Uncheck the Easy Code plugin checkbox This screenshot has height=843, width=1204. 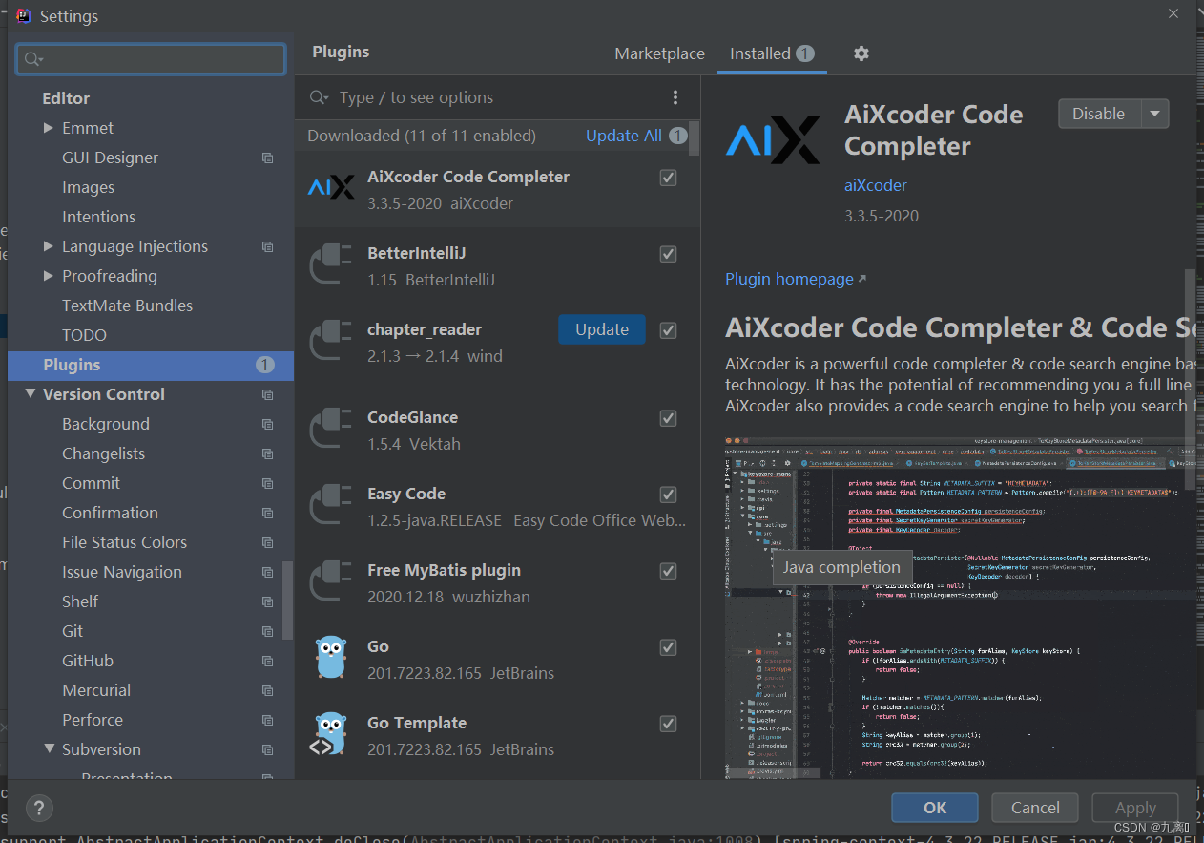click(668, 495)
